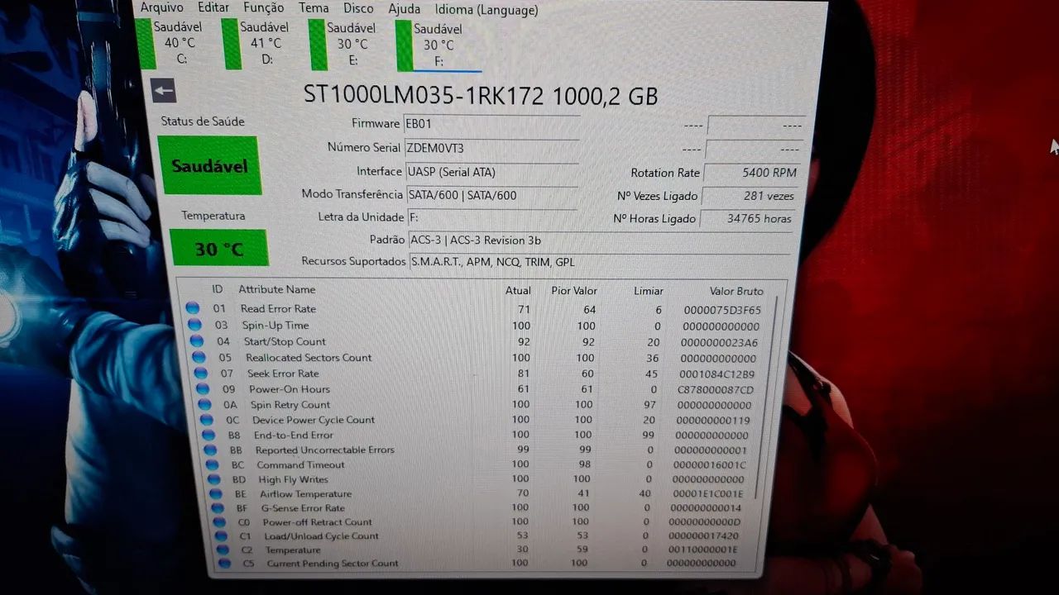This screenshot has width=1059, height=595.
Task: Click the disk title ST1000LM035-1RK172 1000,2 GB
Action: coord(481,96)
